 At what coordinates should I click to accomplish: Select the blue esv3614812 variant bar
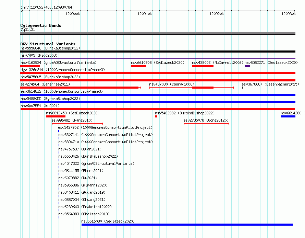coord(158,95)
